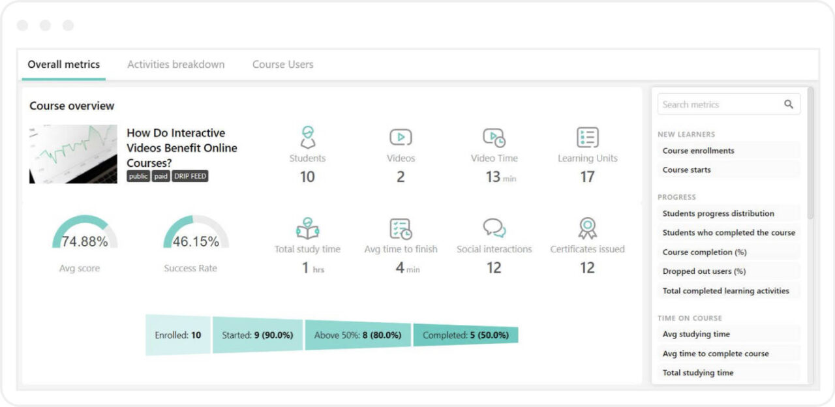Select the Overall metrics tab
The image size is (835, 407).
point(63,64)
